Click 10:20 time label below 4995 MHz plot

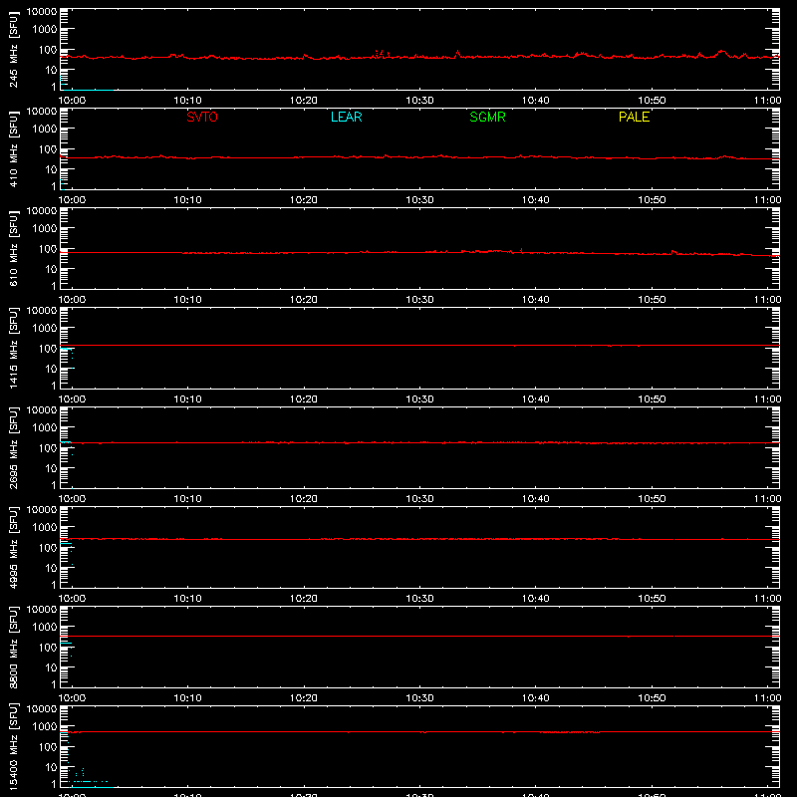click(304, 599)
